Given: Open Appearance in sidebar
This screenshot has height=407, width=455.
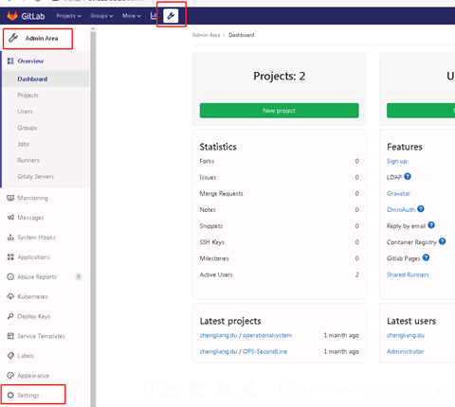Looking at the screenshot, I should click(33, 376).
